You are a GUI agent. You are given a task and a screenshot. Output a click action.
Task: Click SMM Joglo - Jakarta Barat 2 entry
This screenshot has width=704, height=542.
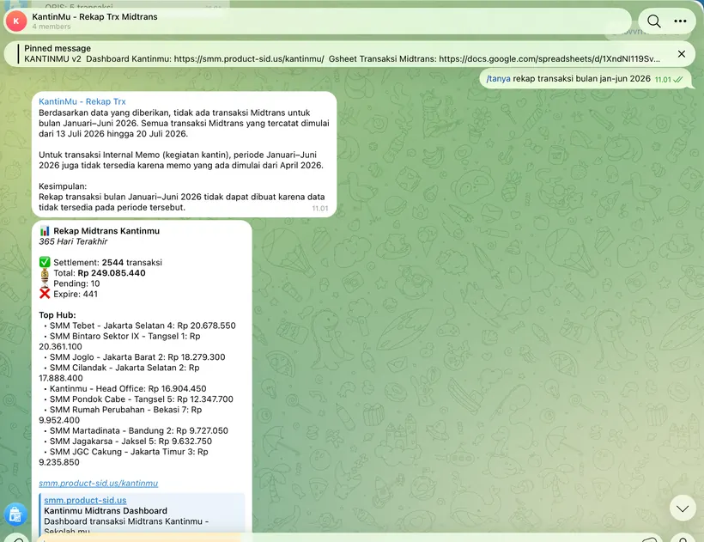pos(135,357)
